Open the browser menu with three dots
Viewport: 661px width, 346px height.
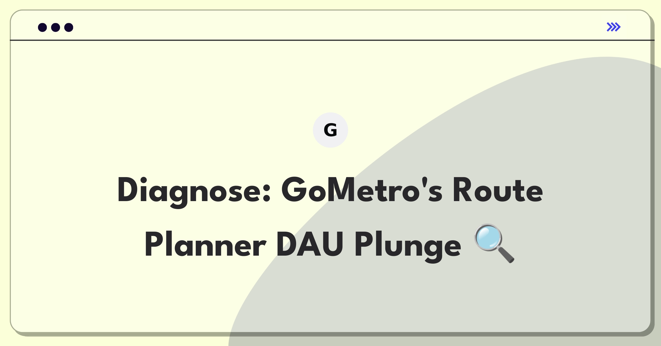click(55, 27)
